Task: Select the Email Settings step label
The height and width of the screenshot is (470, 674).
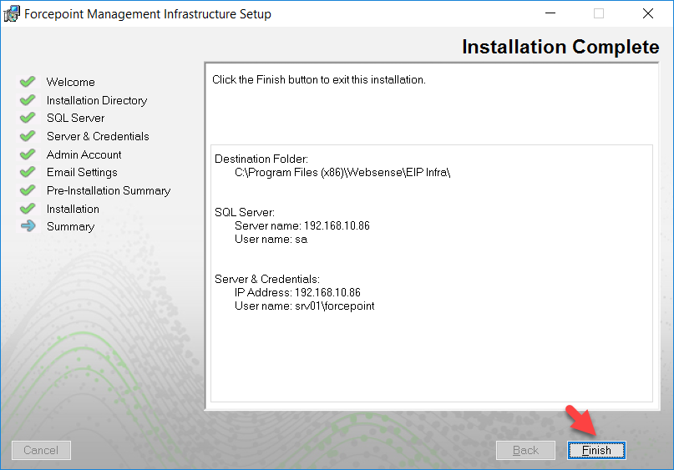Action: click(82, 173)
